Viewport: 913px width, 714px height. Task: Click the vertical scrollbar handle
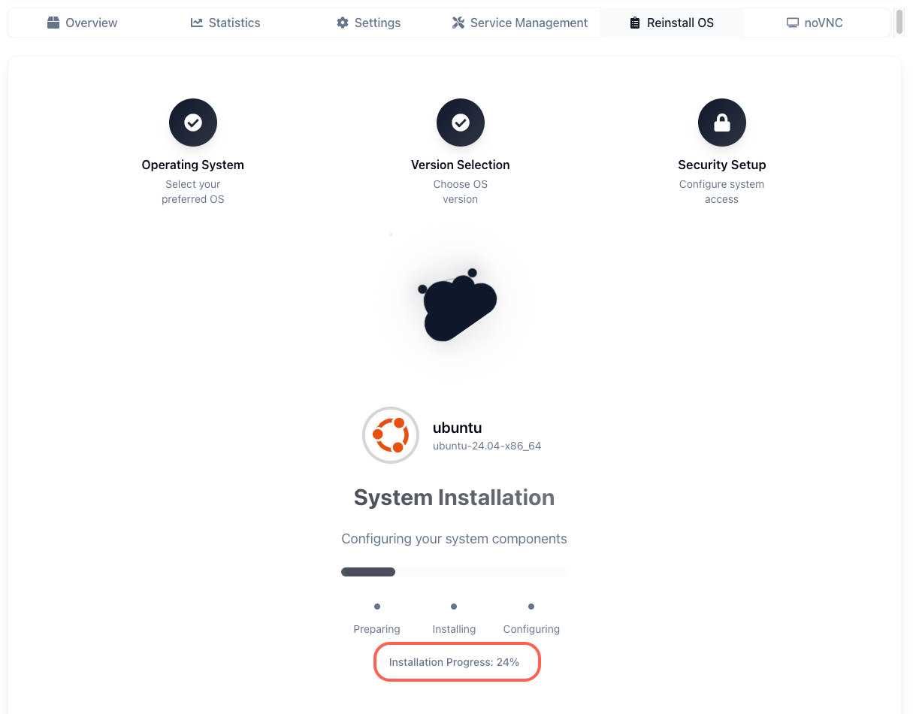click(899, 23)
